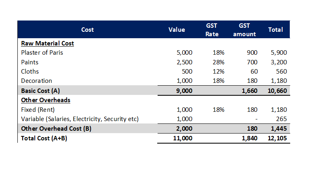The width and height of the screenshot is (331, 185).
Task: Click the GST amount column header
Action: [x=244, y=30]
